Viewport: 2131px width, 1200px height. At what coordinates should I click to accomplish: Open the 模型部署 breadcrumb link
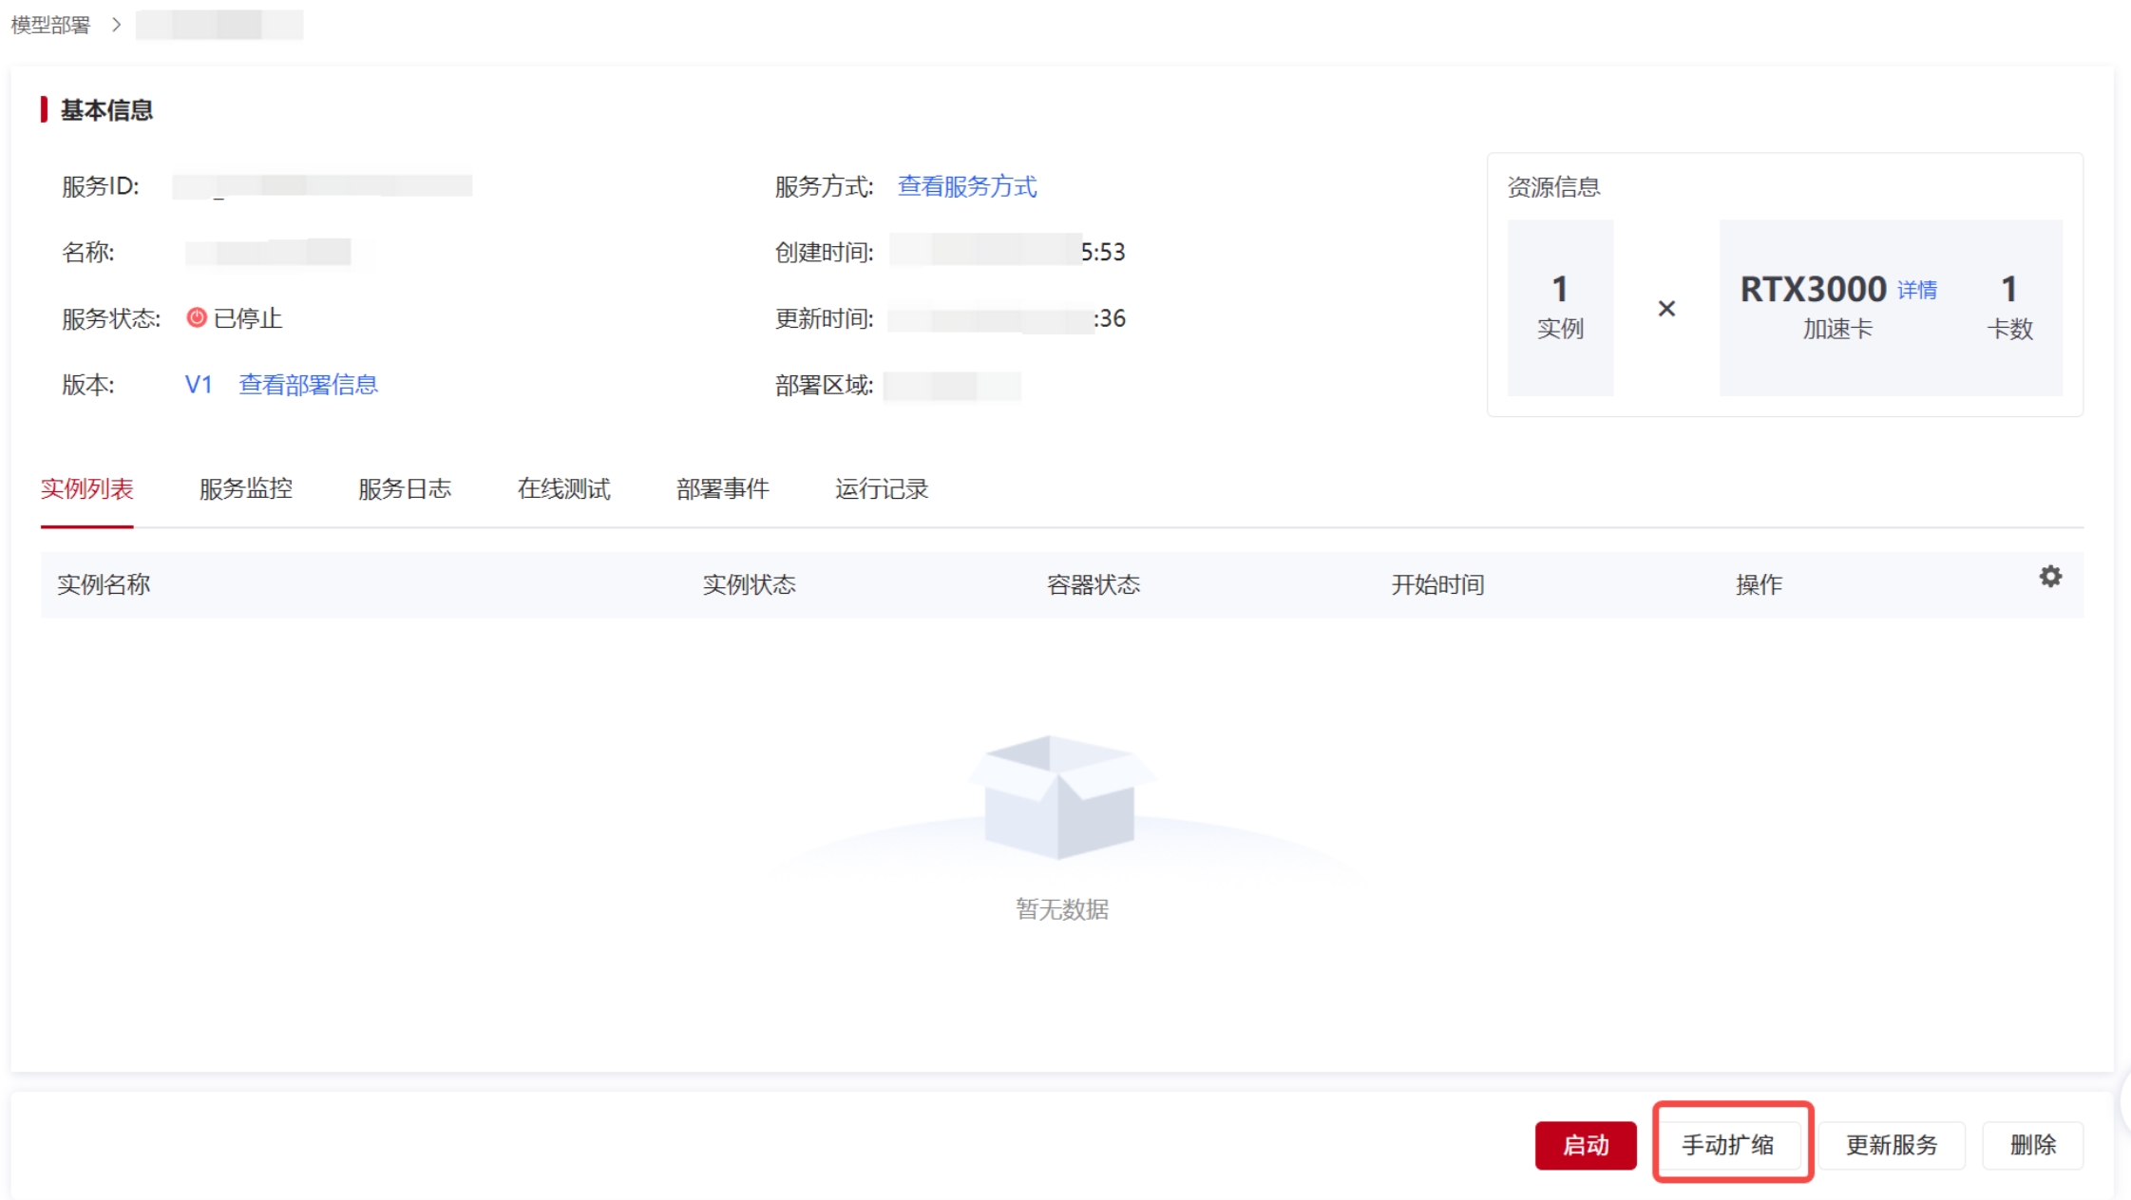click(x=50, y=25)
